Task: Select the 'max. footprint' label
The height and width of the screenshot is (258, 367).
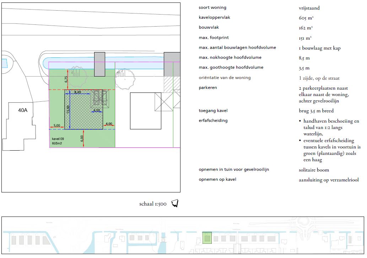Action: click(214, 38)
